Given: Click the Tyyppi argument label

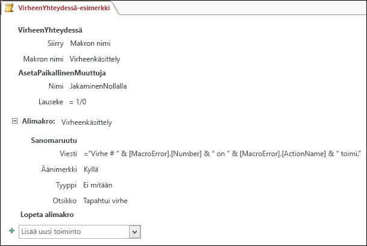Looking at the screenshot, I should point(66,185).
